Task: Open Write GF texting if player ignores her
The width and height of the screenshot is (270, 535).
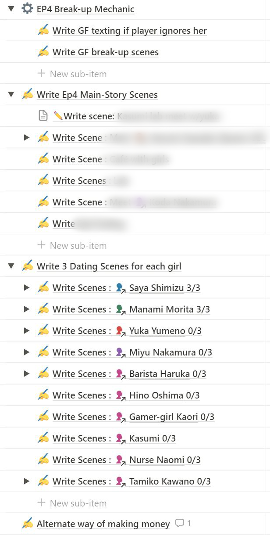Action: [x=130, y=31]
